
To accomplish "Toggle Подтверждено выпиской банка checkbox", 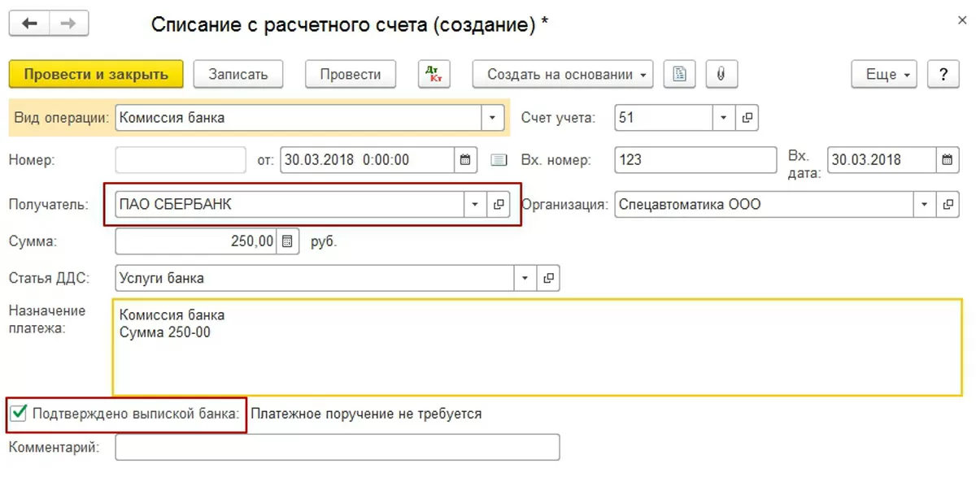I will 18,414.
